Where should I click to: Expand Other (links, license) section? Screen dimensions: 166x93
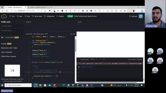coord(9,56)
